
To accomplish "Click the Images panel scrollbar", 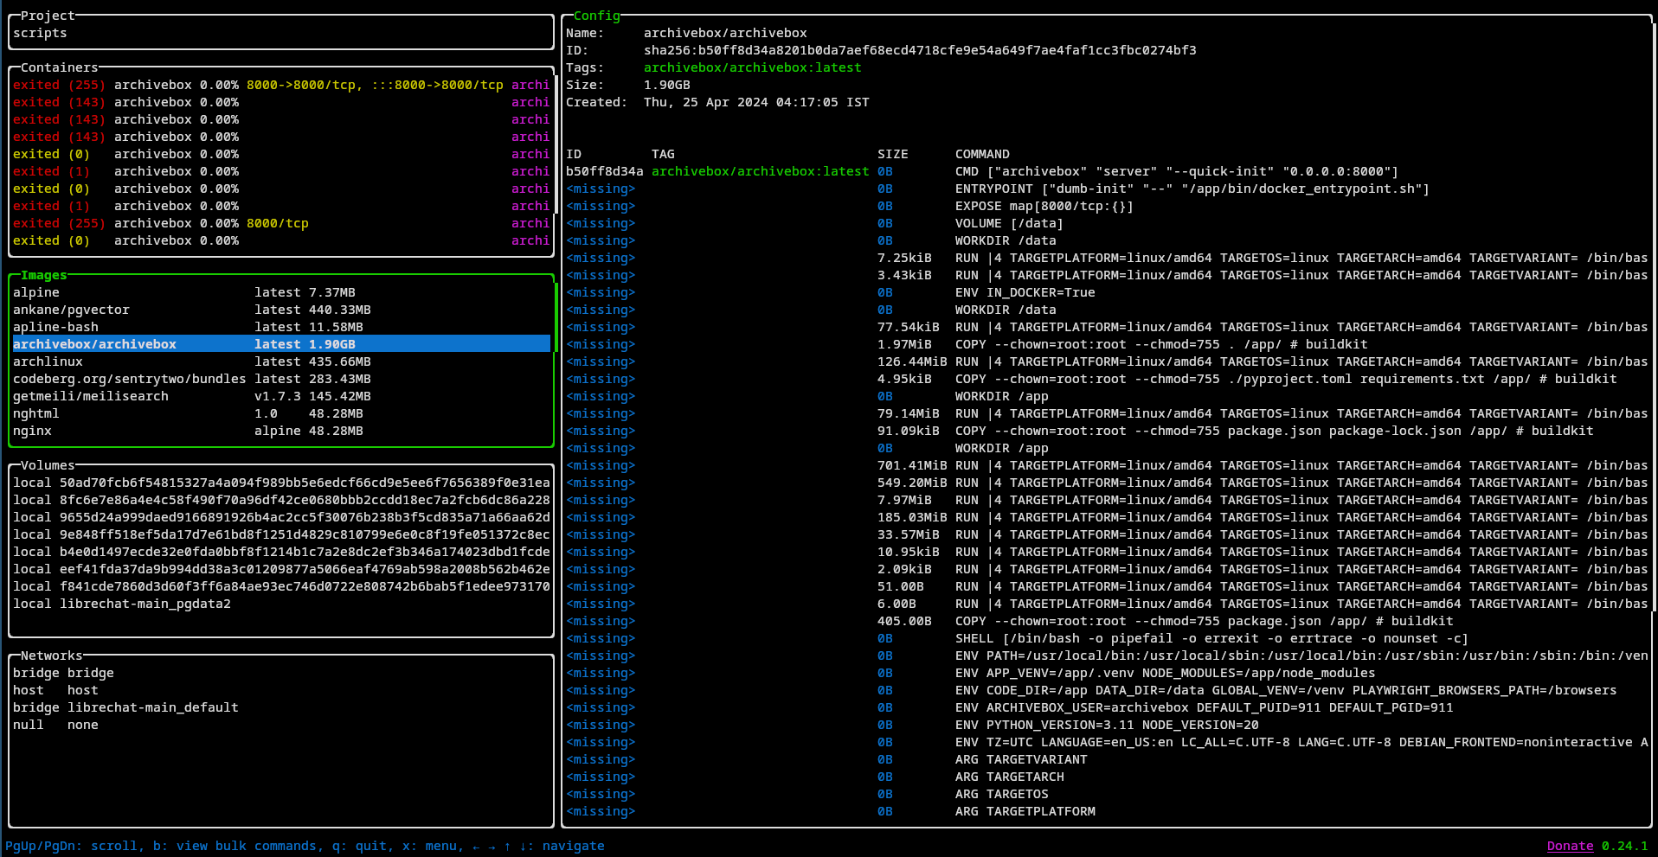I will point(555,317).
